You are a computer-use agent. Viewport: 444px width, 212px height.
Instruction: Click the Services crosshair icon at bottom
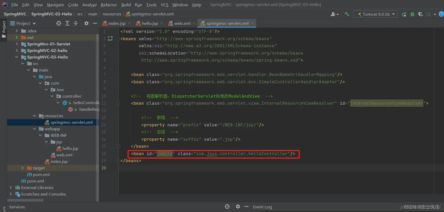point(227,207)
